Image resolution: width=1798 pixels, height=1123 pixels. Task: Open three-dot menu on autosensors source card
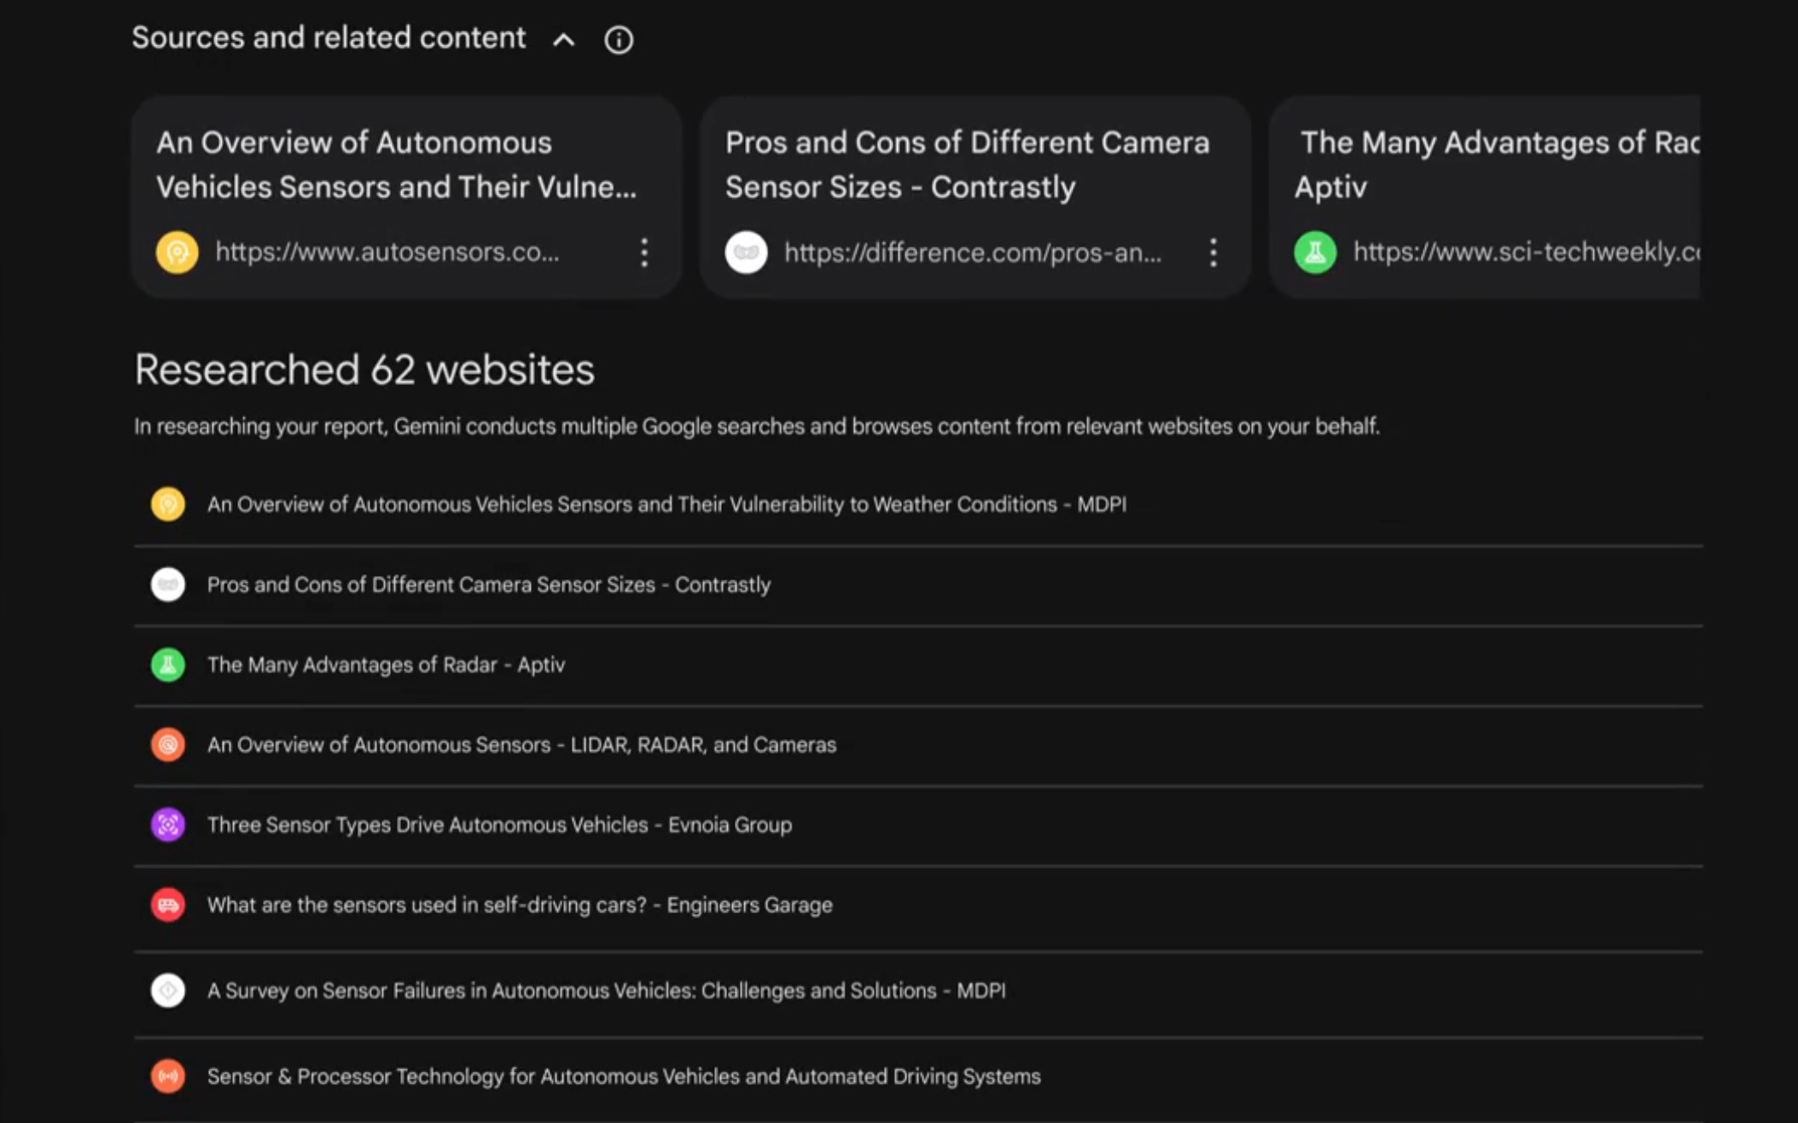[x=644, y=253]
